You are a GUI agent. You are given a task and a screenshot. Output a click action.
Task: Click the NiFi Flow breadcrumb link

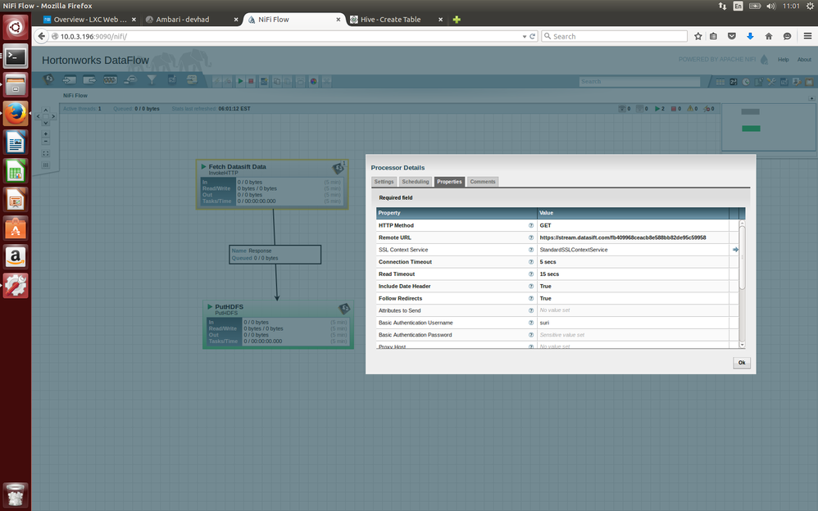[x=75, y=96]
